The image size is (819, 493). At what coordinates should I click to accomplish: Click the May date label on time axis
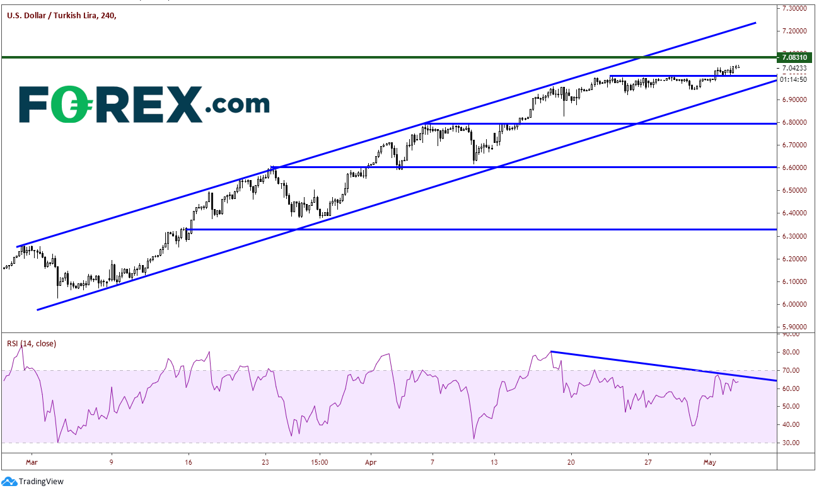click(x=711, y=461)
